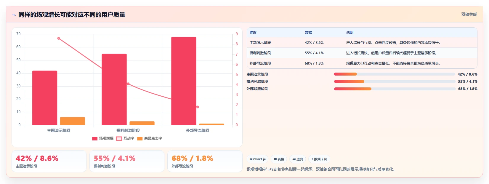This screenshot has height=184, width=489.
Task: Click the description starting 进入增长更快
Action: point(392,53)
